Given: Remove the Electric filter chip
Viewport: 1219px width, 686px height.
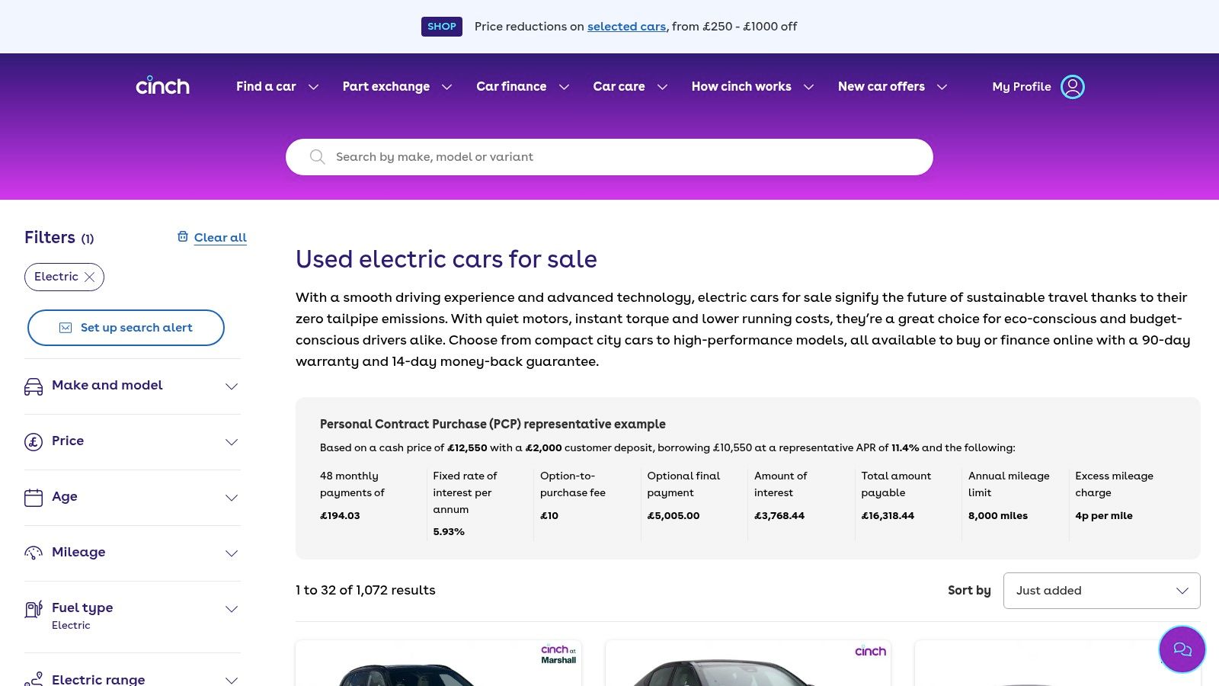Looking at the screenshot, I should point(90,277).
